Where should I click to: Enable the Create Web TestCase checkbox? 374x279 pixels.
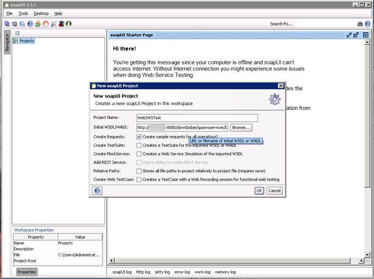[139, 179]
